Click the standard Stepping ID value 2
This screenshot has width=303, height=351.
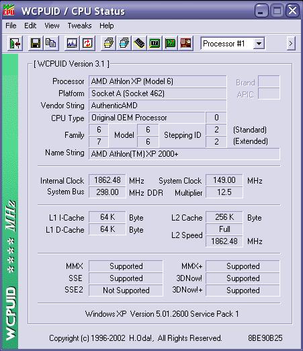(x=216, y=130)
